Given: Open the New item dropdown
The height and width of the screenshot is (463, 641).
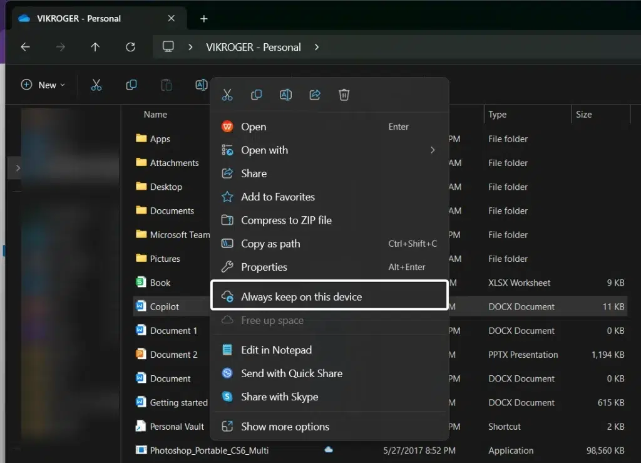Looking at the screenshot, I should coord(43,85).
